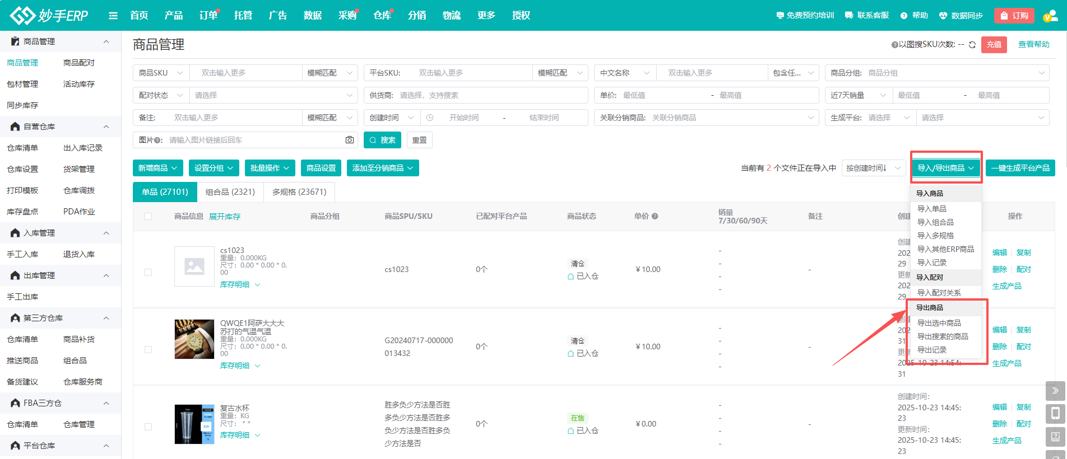The width and height of the screenshot is (1067, 459).
Task: Click the hamburger menu collapse icon
Action: tap(113, 16)
